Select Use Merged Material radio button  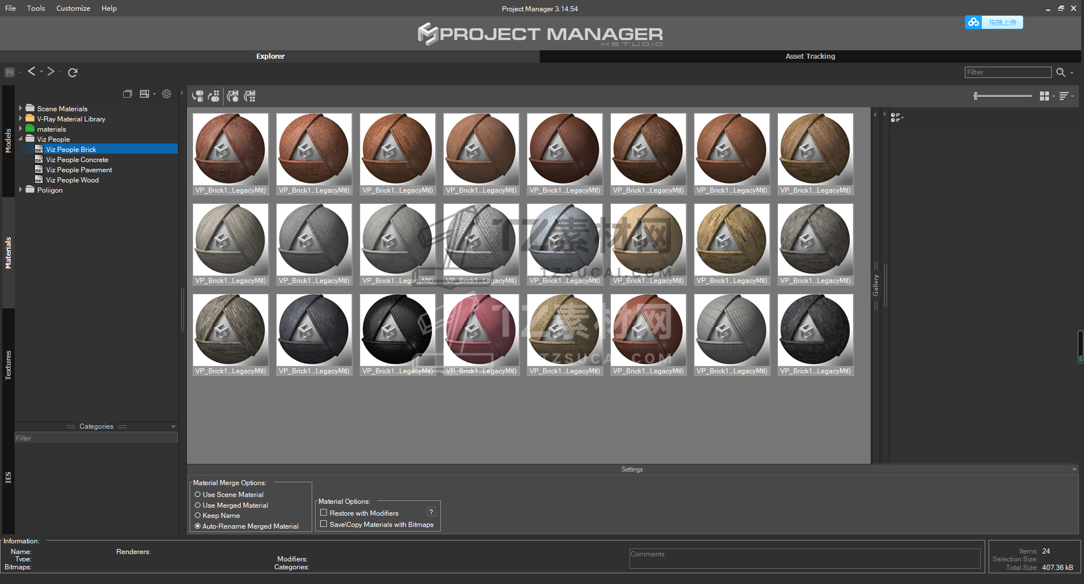coord(198,505)
